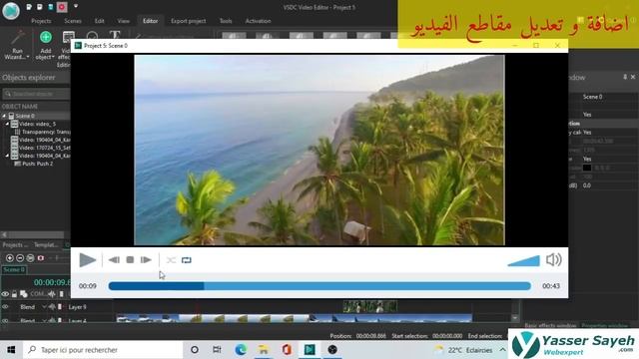Mute audio with the speaker icon
The image size is (639, 359).
tap(554, 259)
